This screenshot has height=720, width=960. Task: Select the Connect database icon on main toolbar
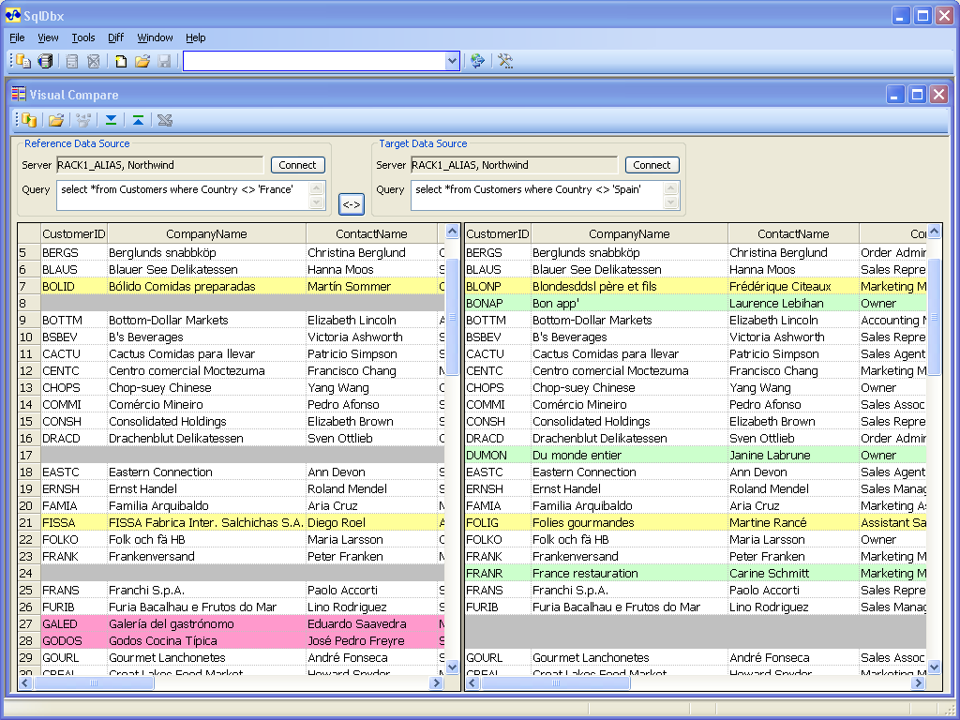(45, 60)
